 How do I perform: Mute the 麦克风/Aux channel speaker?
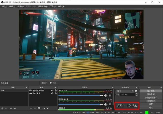106,95
